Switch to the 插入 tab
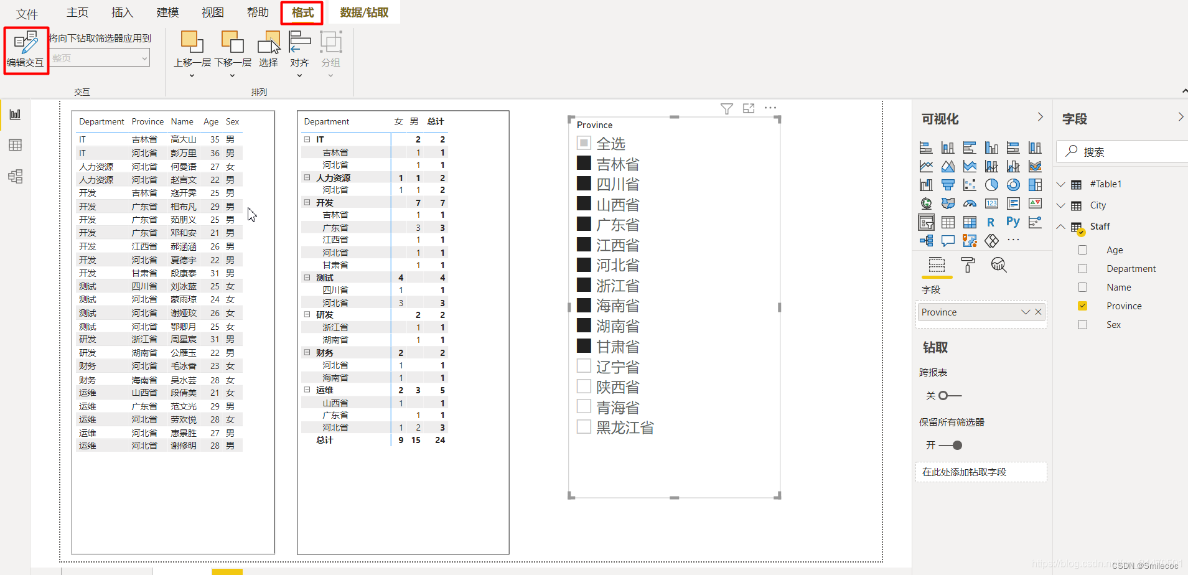Image resolution: width=1188 pixels, height=575 pixels. [x=123, y=12]
